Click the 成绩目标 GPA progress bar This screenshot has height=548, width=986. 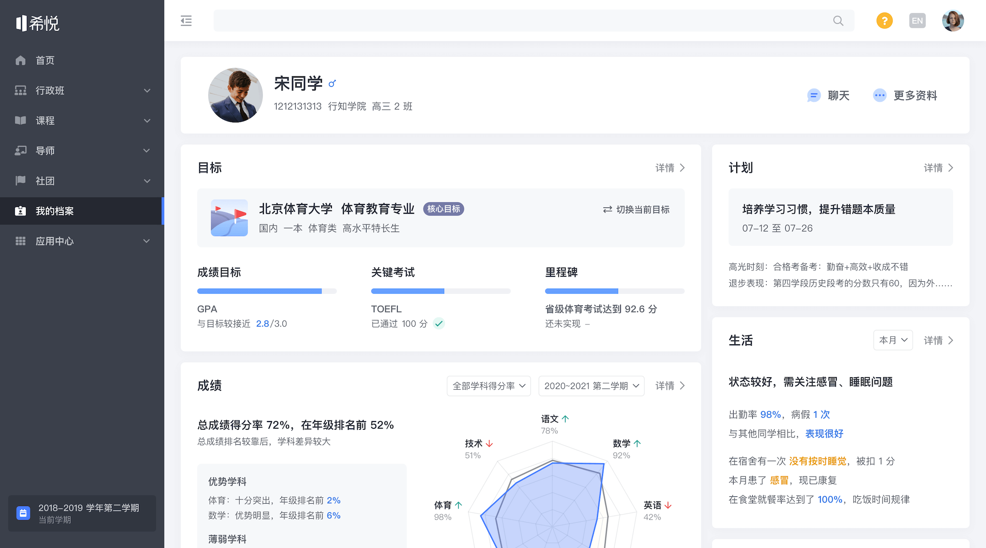tap(267, 291)
